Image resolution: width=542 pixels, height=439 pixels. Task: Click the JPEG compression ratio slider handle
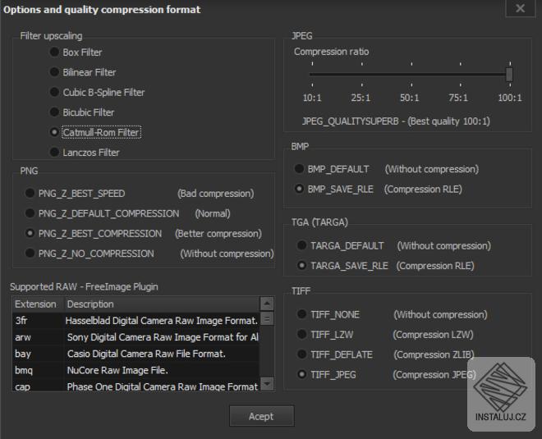tap(509, 74)
